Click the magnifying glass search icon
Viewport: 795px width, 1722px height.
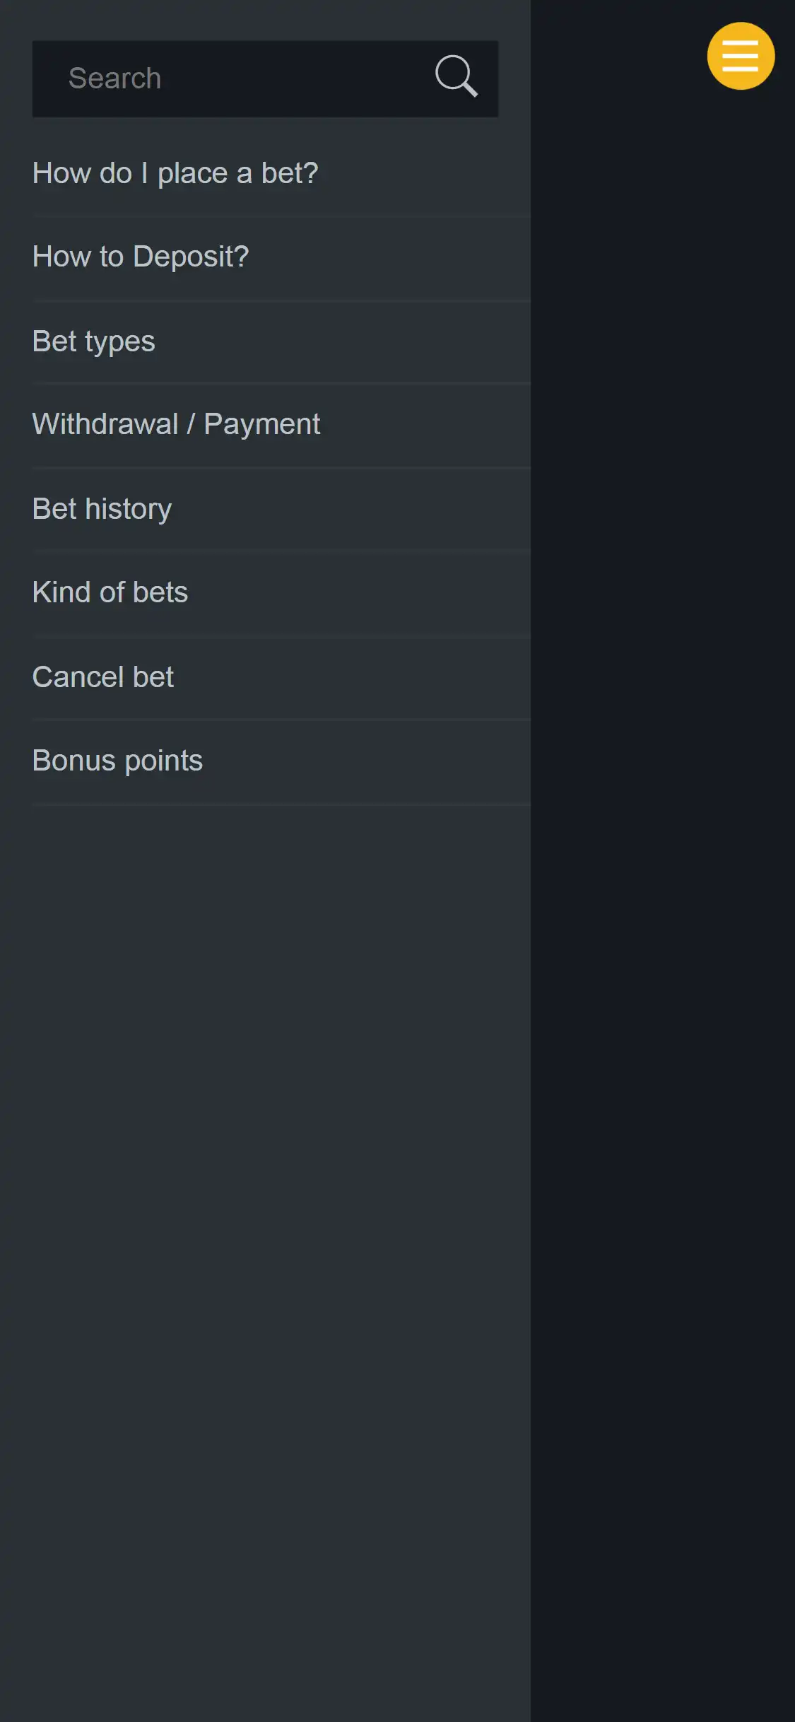pyautogui.click(x=456, y=76)
